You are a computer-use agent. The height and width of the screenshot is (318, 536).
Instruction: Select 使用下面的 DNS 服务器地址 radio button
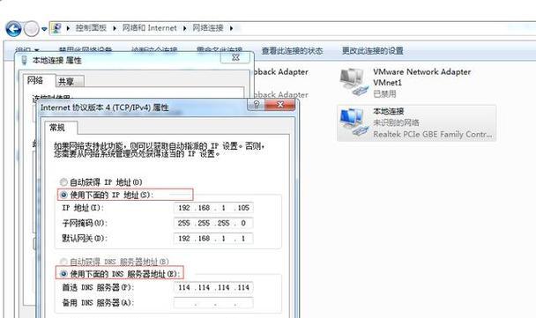point(63,274)
